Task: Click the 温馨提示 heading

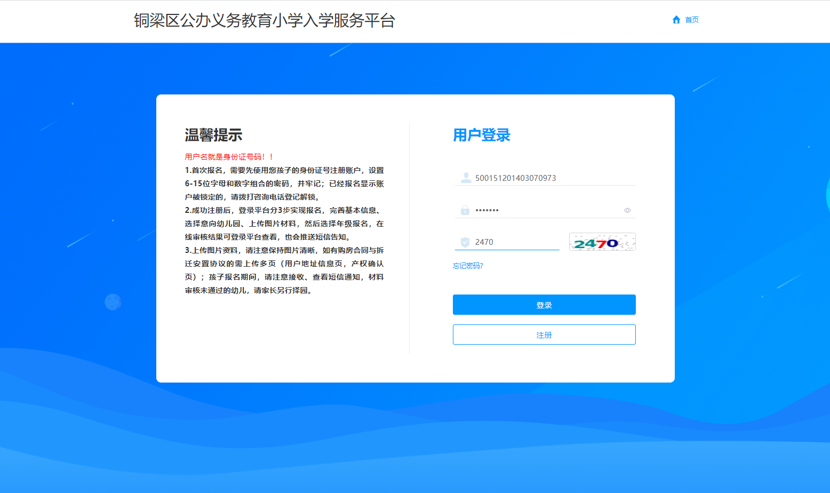Action: 213,135
